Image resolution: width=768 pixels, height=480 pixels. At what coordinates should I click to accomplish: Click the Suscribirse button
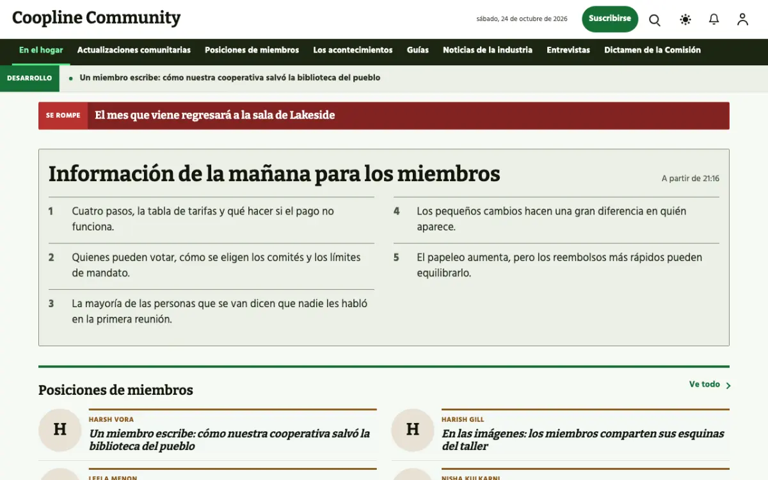click(610, 19)
